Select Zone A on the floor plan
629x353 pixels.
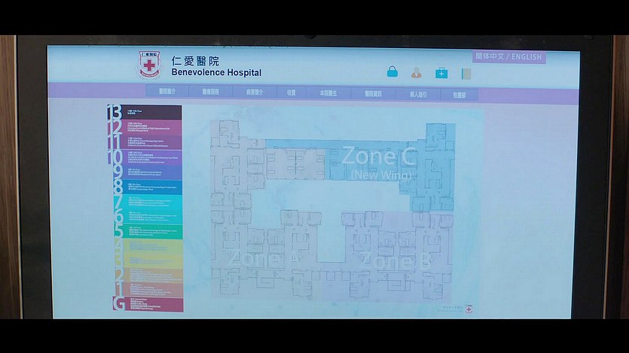(263, 258)
